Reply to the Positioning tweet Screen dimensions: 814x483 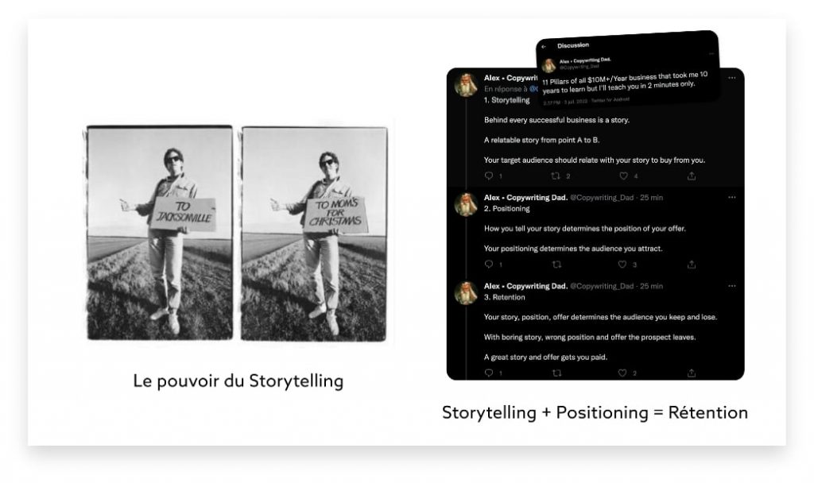[488, 265]
